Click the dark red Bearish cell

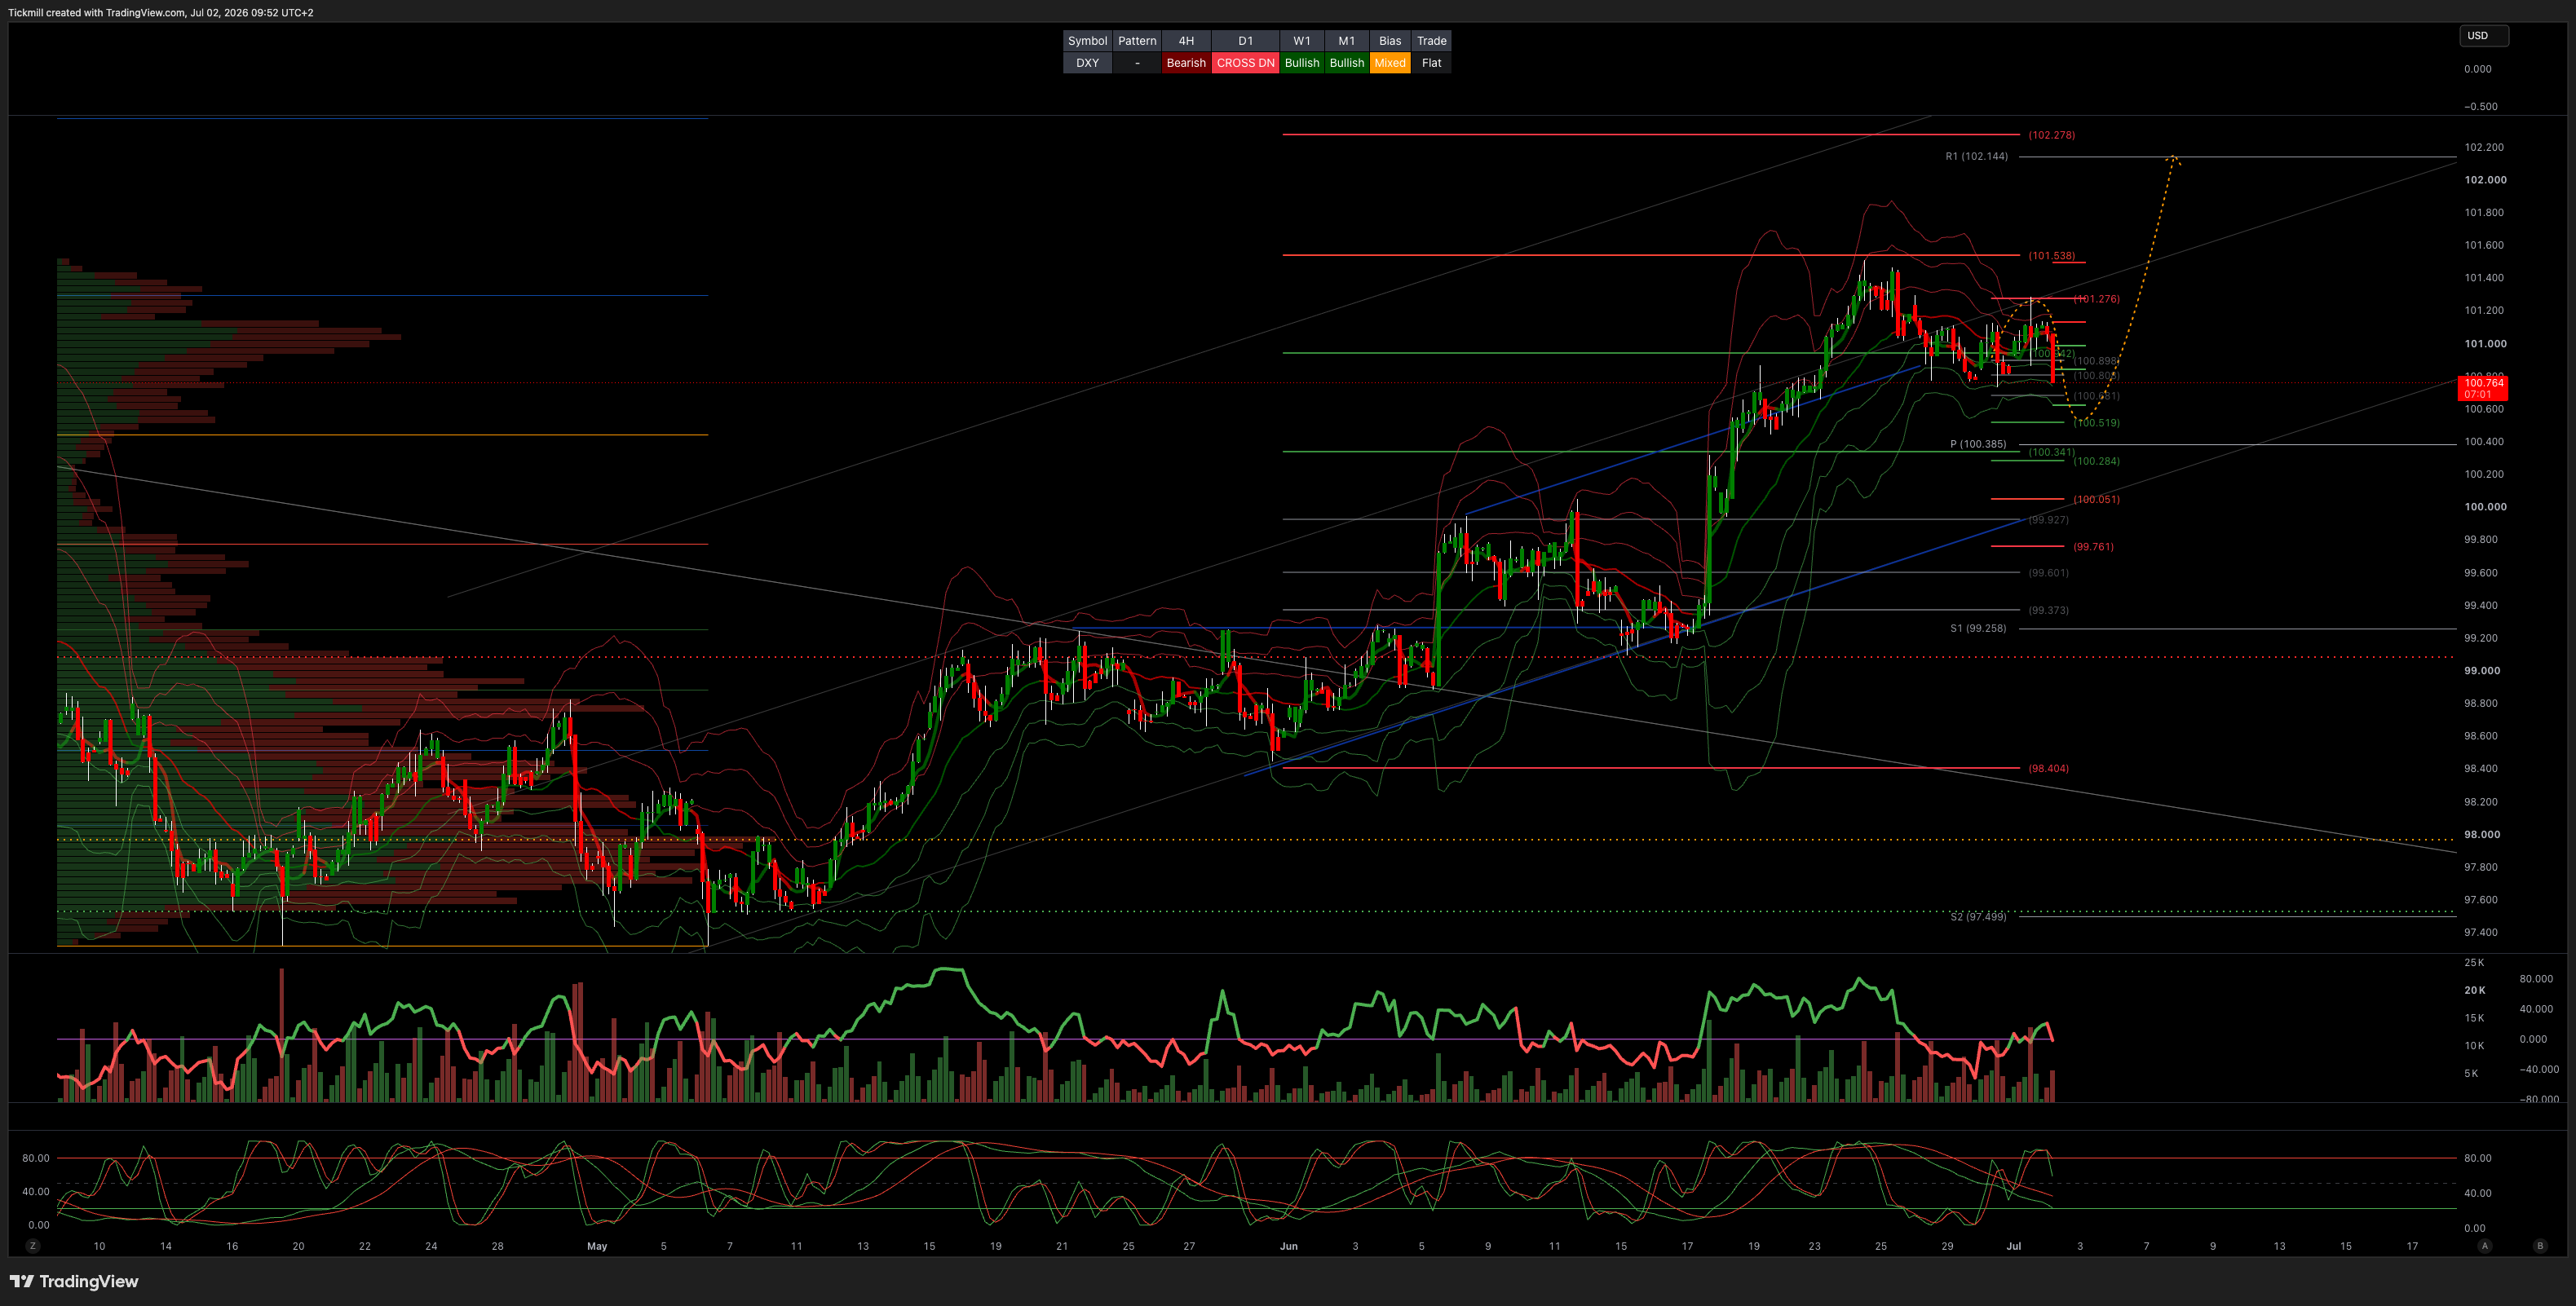1186,63
